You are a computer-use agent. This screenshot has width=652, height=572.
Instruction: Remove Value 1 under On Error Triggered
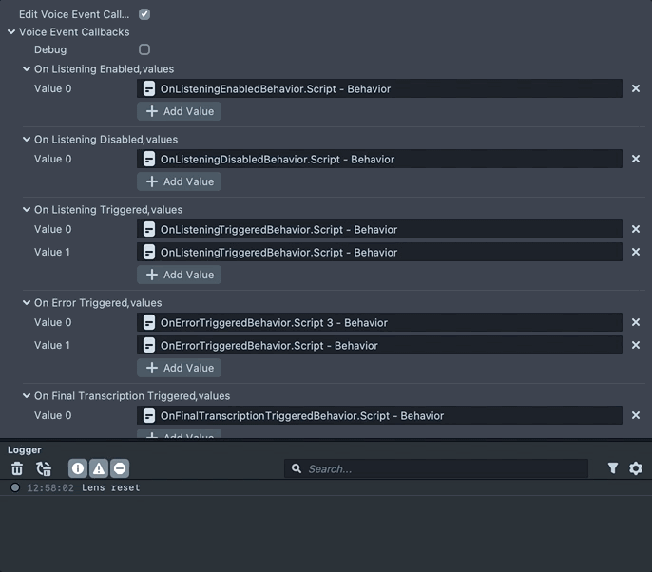pyautogui.click(x=636, y=345)
